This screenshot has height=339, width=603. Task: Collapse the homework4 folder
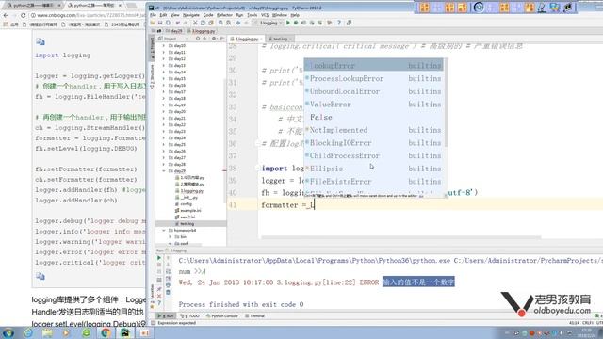(x=164, y=230)
